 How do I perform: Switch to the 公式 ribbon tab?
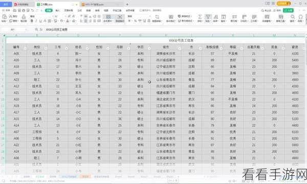pyautogui.click(x=80, y=10)
